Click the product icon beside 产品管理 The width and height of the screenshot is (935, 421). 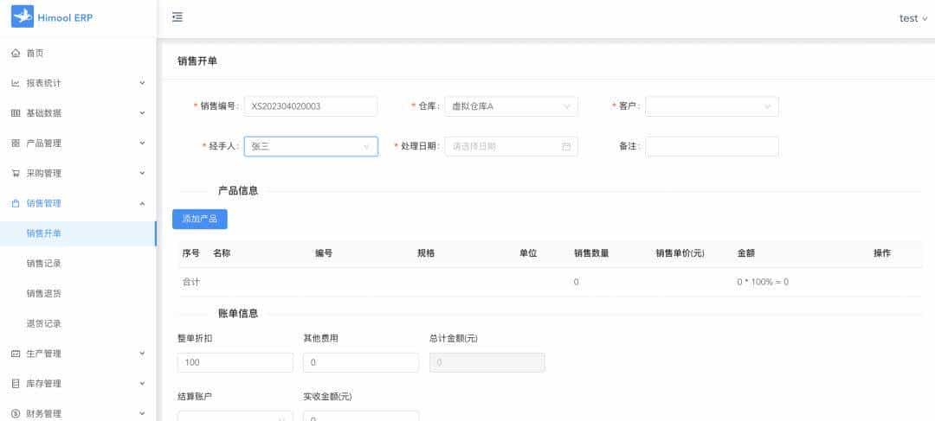(16, 143)
